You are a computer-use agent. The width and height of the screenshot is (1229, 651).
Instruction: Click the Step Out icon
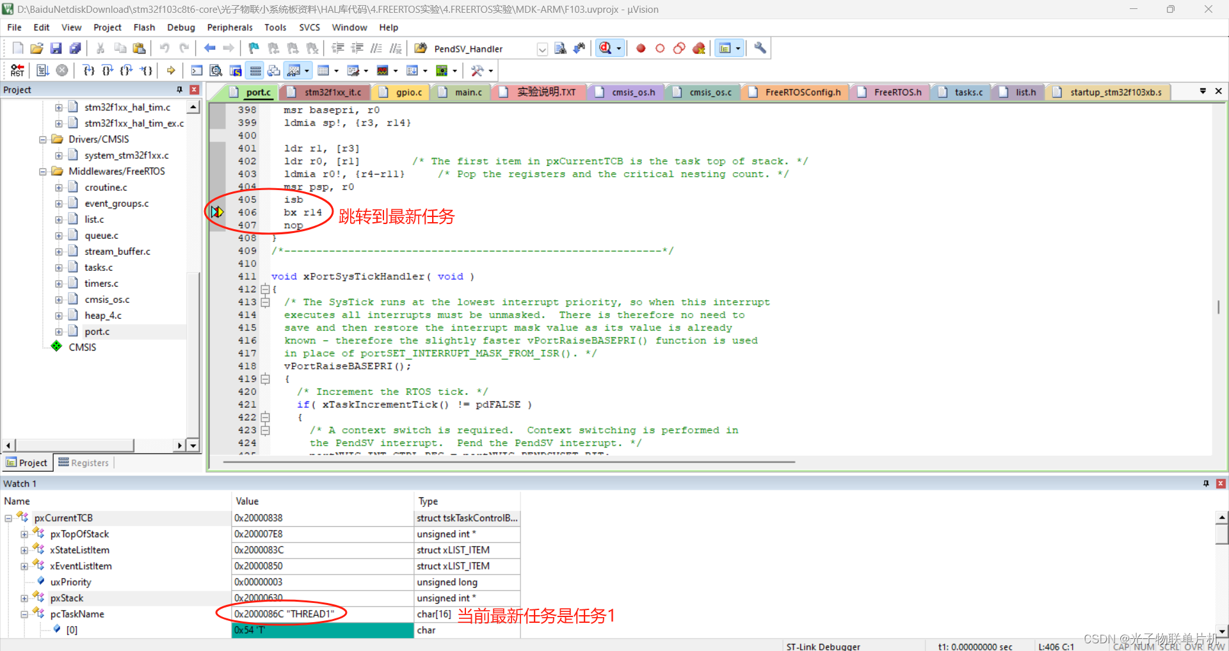point(127,70)
